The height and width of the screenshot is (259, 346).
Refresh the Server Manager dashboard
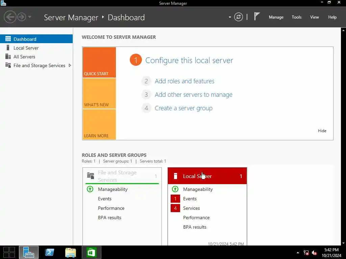(238, 17)
